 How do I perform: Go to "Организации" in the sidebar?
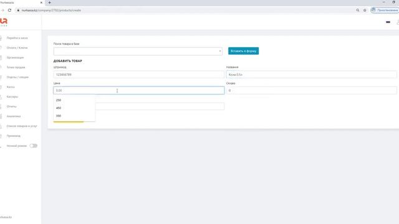[x=15, y=58]
